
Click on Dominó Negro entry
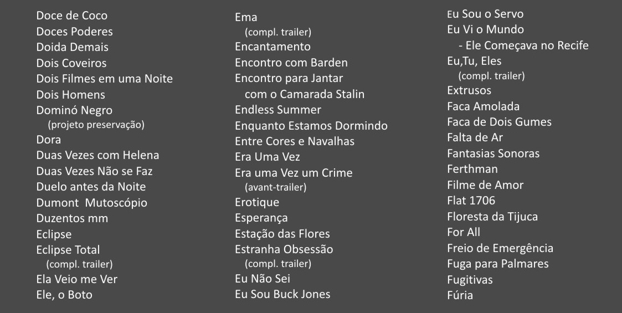click(x=74, y=110)
